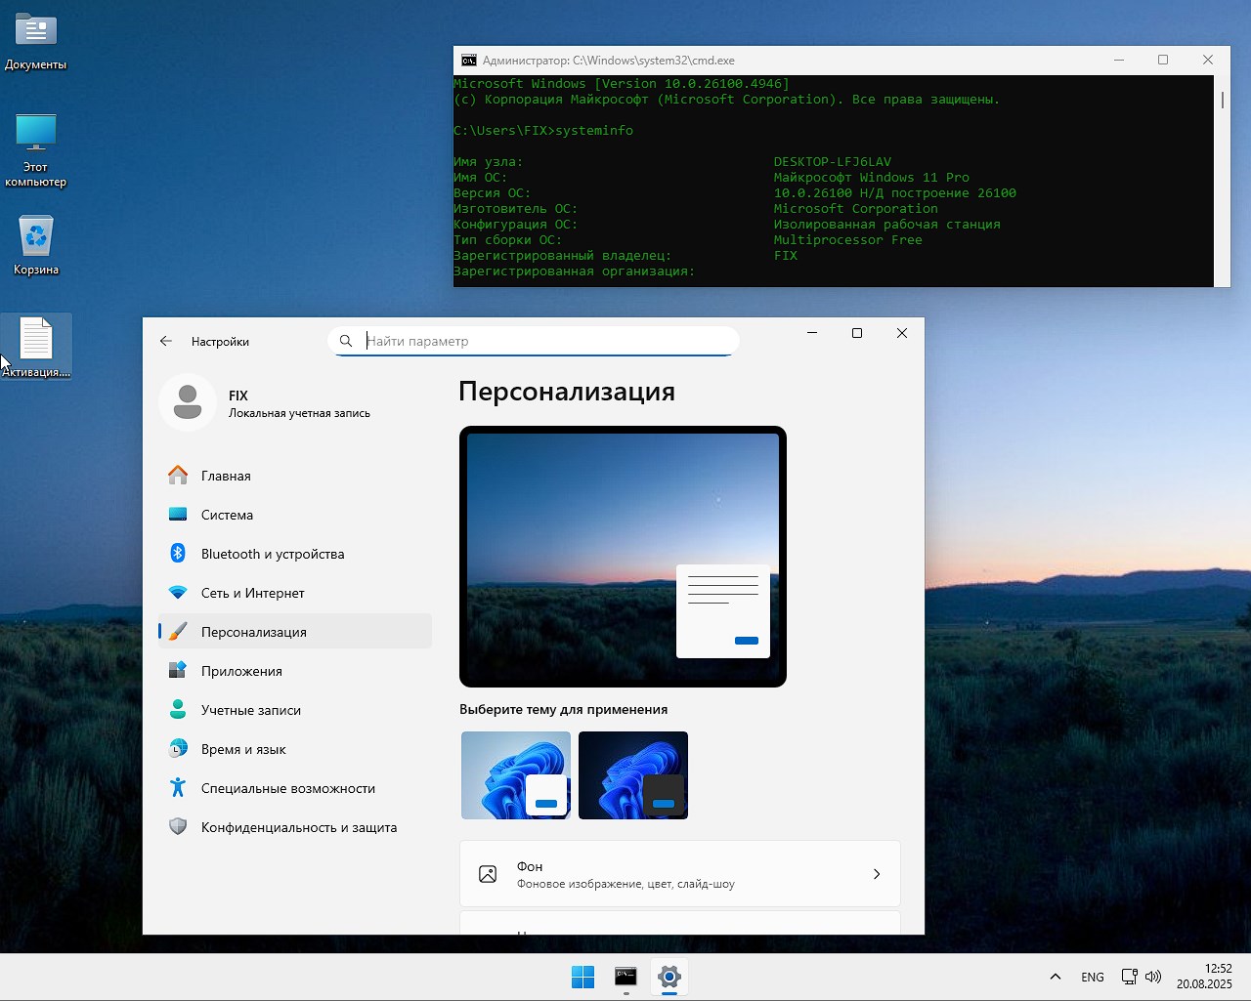The width and height of the screenshot is (1251, 1001).
Task: Open the network tray icon
Action: (1129, 977)
